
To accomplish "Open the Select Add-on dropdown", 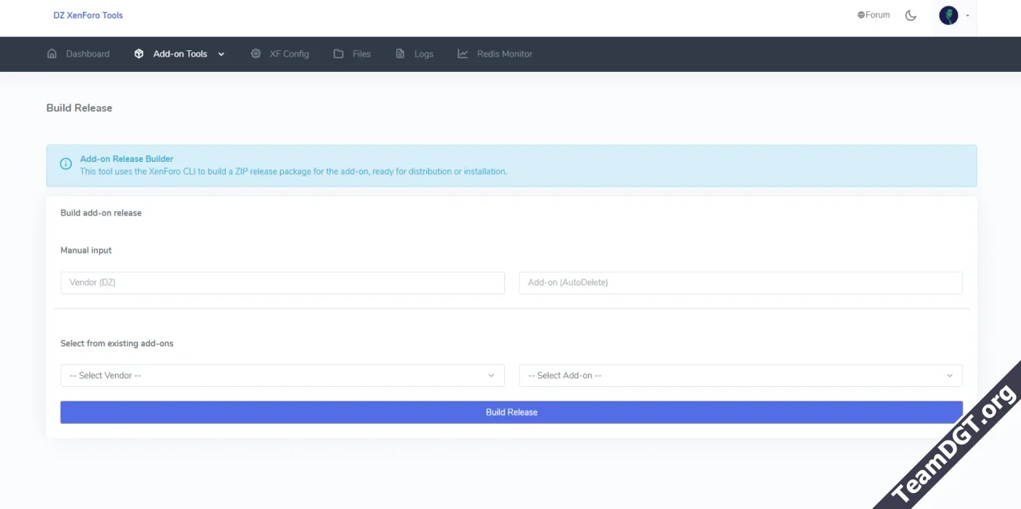I will (740, 376).
